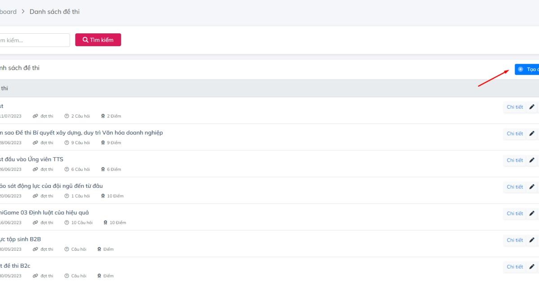The height and width of the screenshot is (283, 539).
Task: Show Chi tiết for động lực của đội ngũ
Action: (515, 187)
